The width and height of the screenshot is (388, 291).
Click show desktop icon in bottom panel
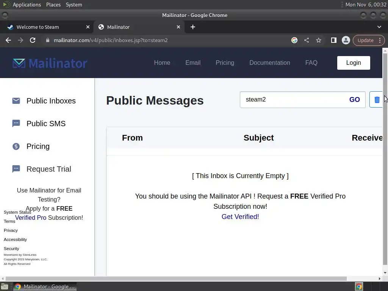click(x=5, y=286)
